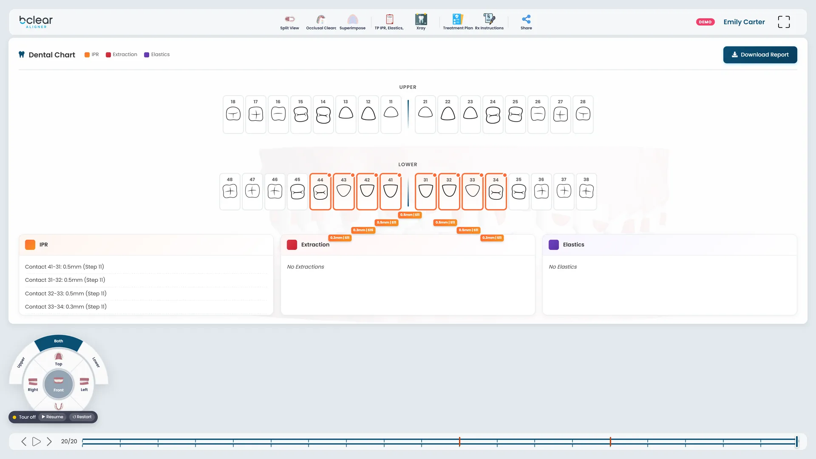
Task: Show Lower arch only
Action: (x=96, y=362)
